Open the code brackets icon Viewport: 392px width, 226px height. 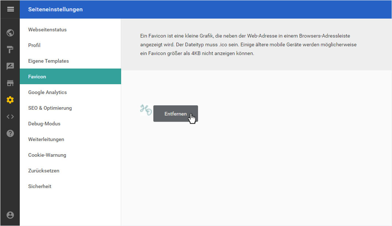[10, 117]
